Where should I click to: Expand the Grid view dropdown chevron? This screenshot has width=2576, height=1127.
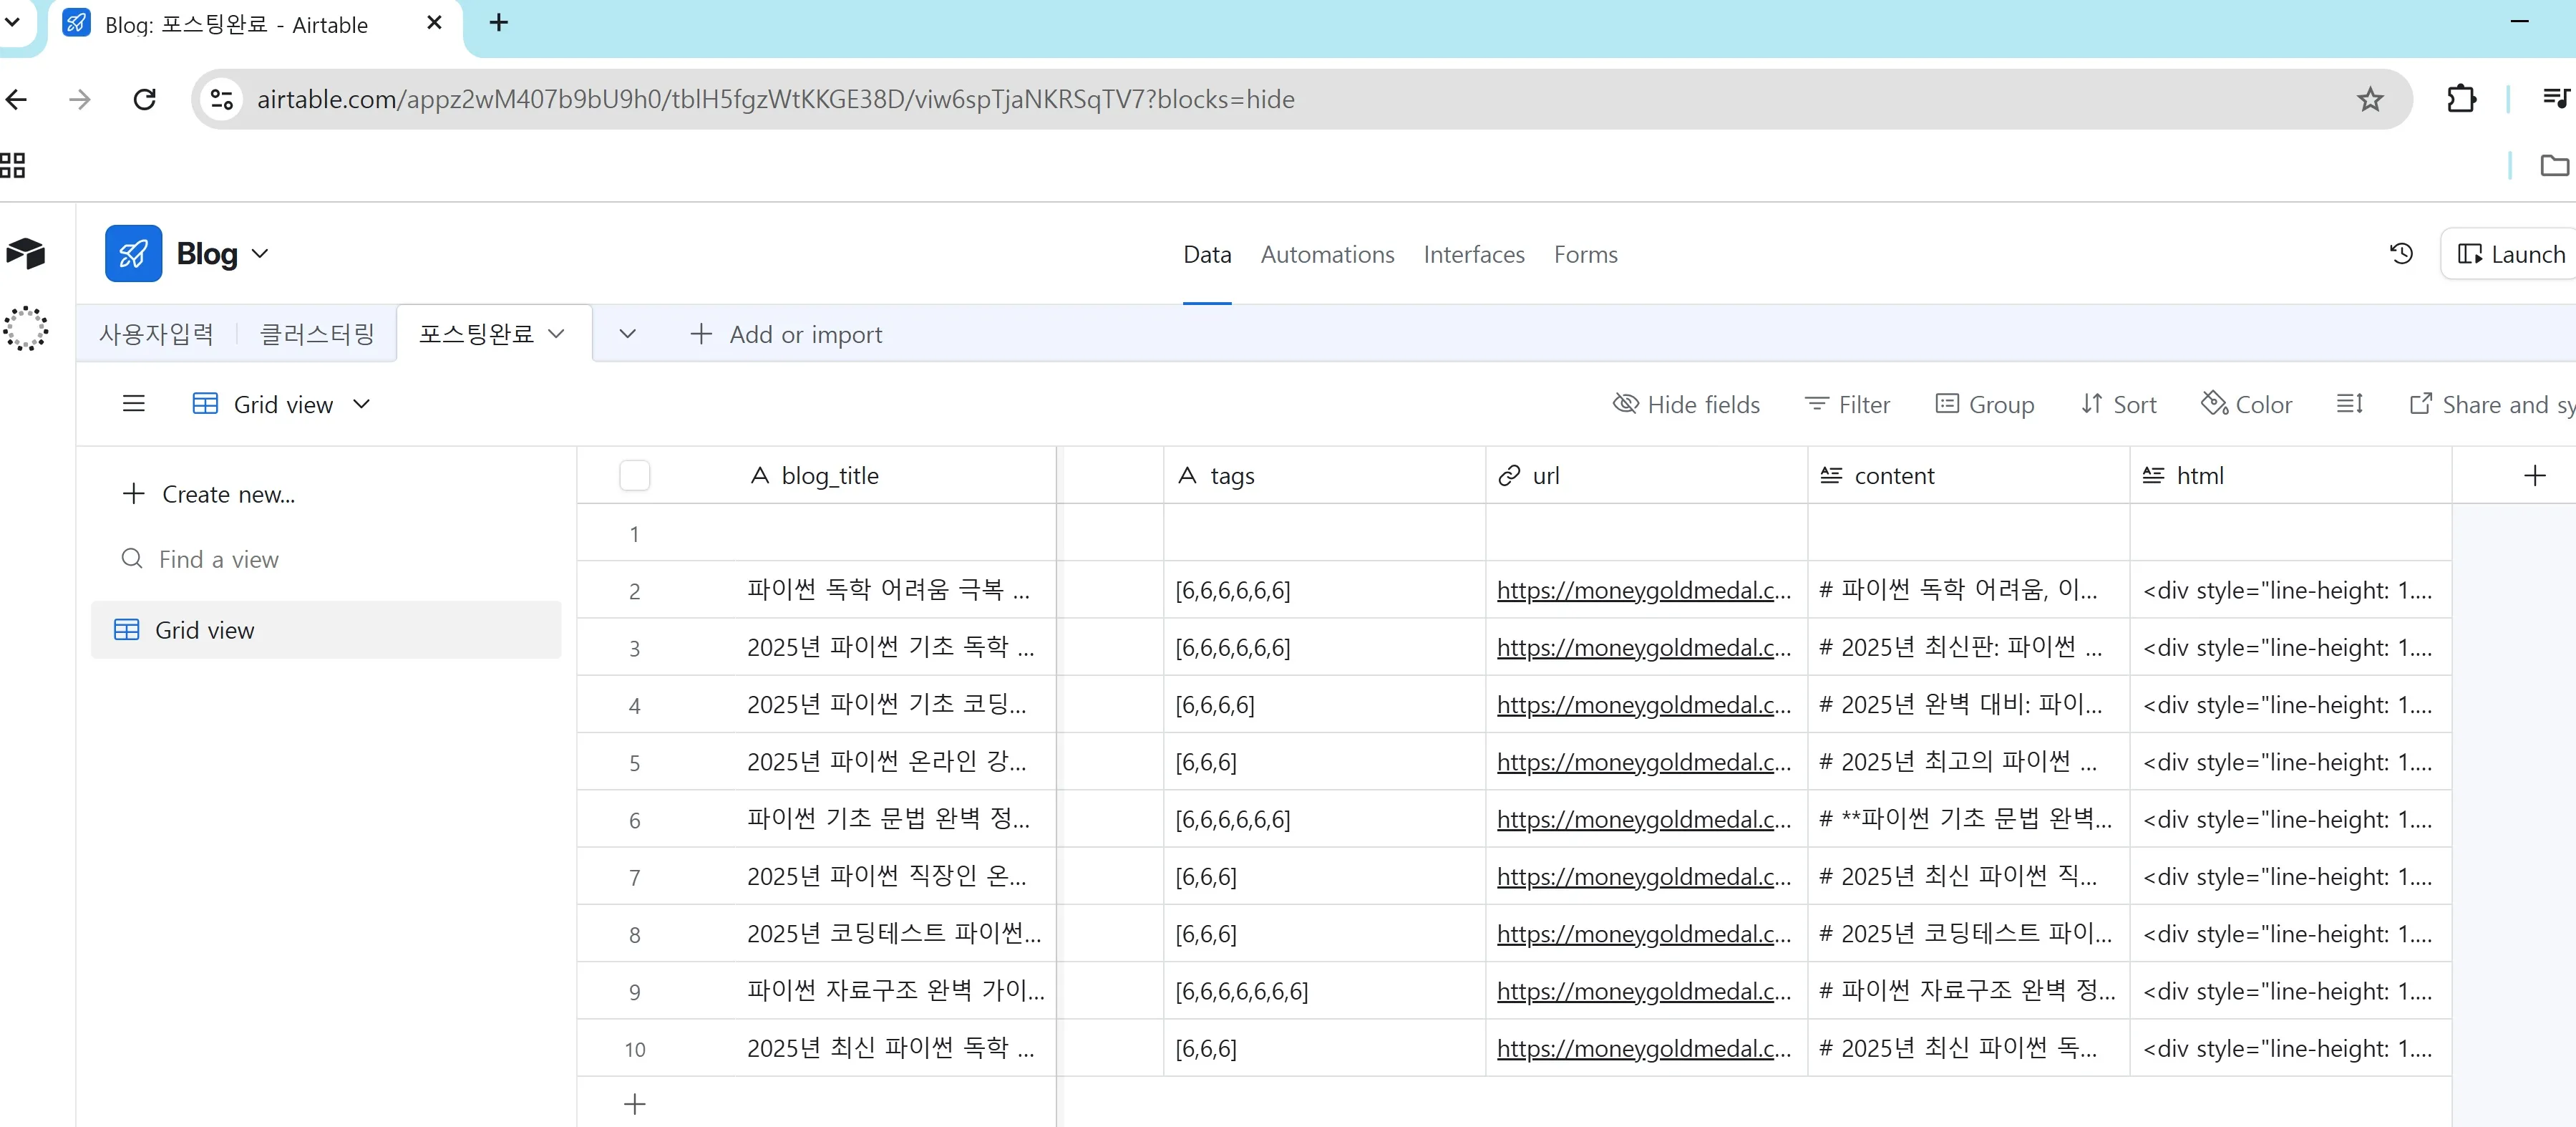point(362,404)
